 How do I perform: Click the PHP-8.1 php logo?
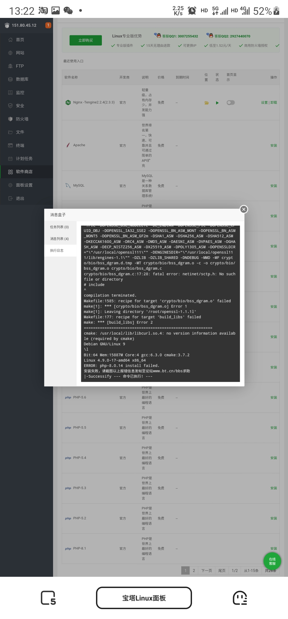point(68,548)
